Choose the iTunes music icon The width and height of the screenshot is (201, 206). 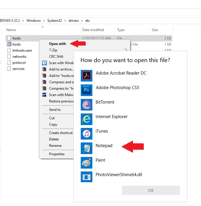(87, 133)
